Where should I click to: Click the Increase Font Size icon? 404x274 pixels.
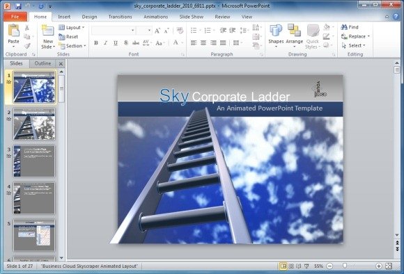tap(157, 31)
